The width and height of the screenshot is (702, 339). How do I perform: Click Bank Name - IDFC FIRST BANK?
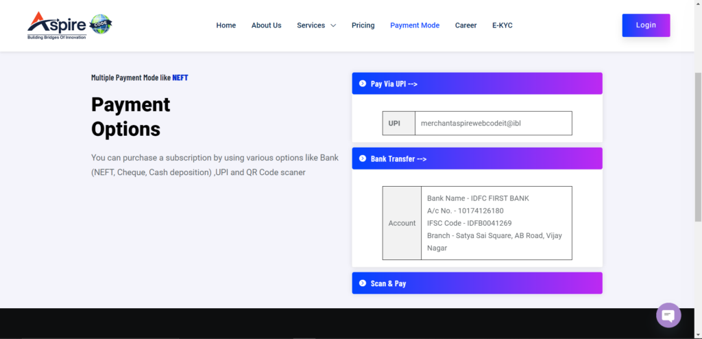tap(478, 198)
